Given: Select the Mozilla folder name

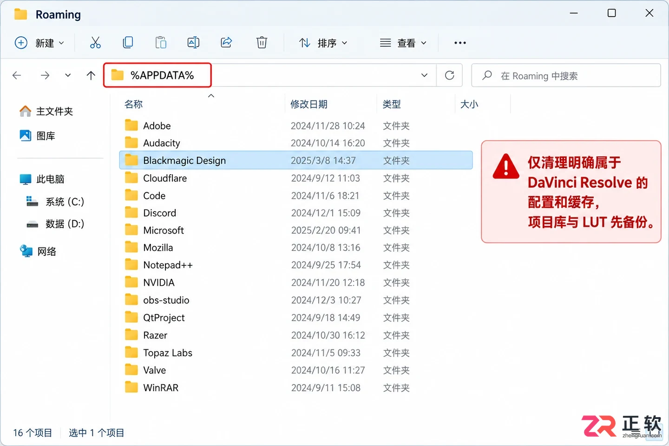Looking at the screenshot, I should pos(158,248).
